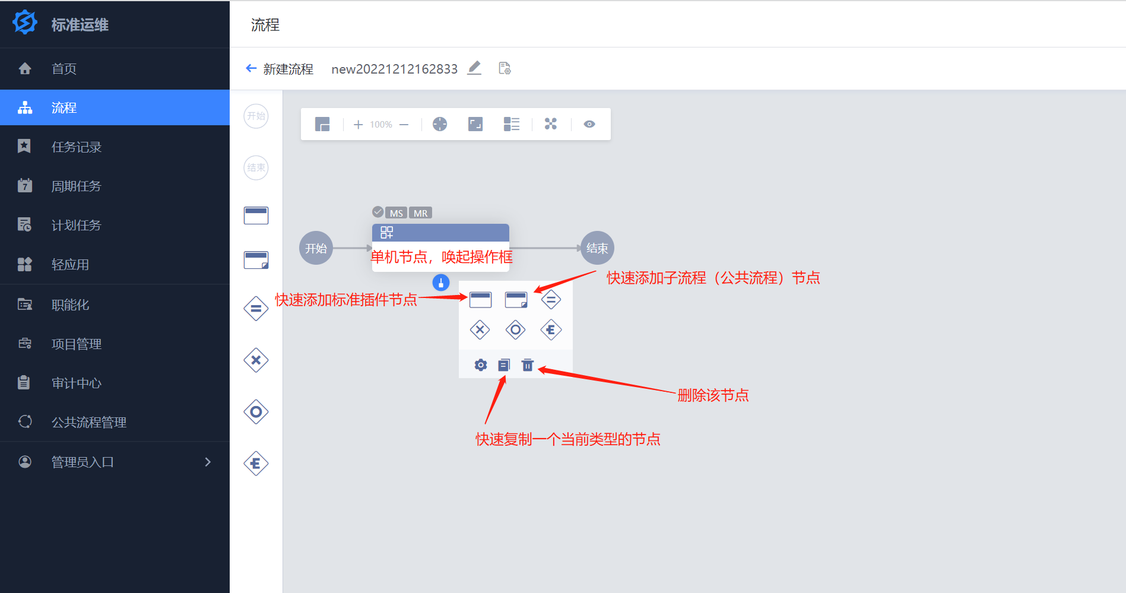1126x593 pixels.
Task: Switch to 周期任务 in the sidebar
Action: tap(76, 186)
